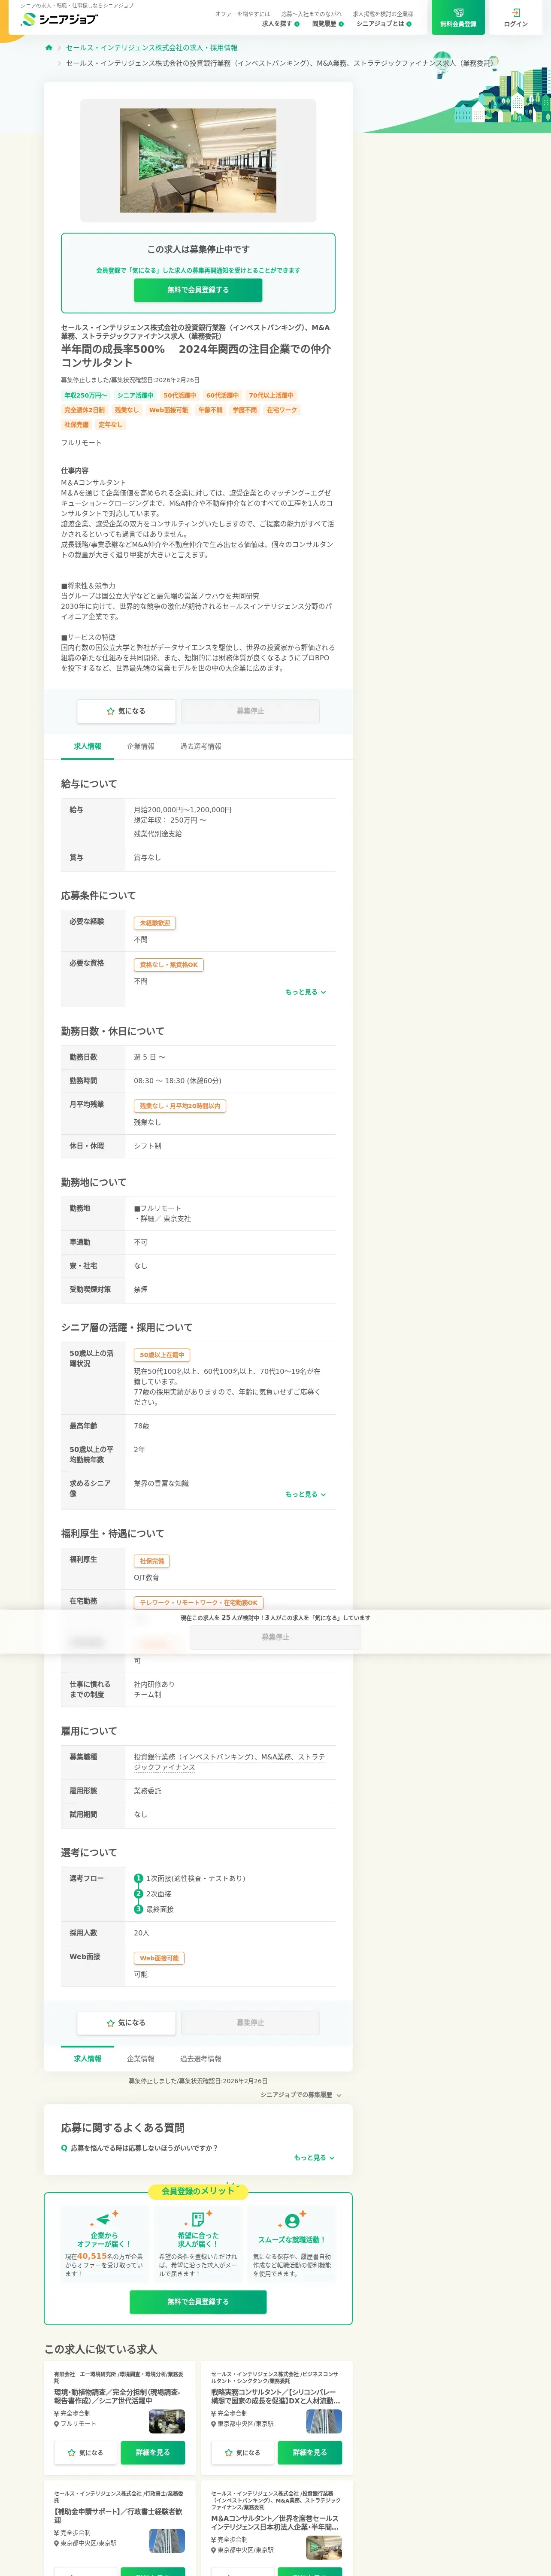View the office photo at the top

198,160
